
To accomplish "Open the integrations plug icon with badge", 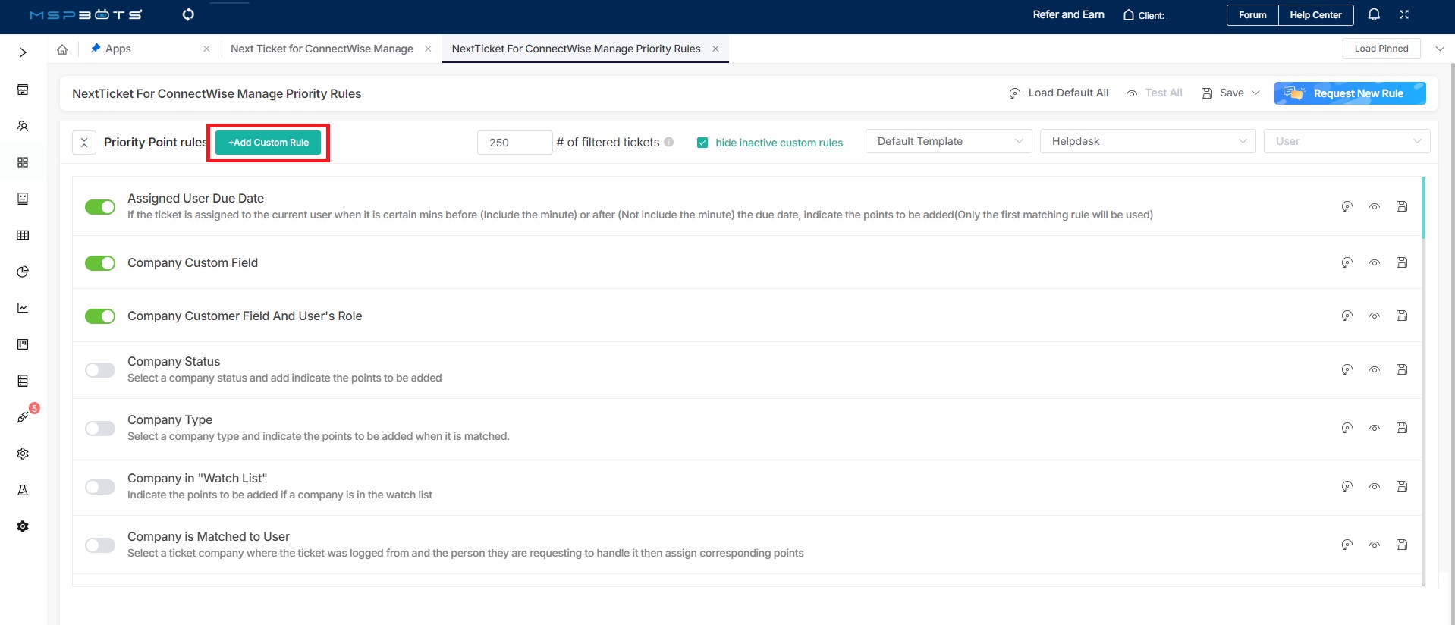I will click(x=24, y=417).
